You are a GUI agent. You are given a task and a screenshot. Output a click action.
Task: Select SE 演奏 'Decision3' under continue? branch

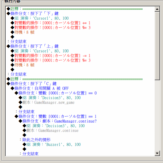click(54, 126)
